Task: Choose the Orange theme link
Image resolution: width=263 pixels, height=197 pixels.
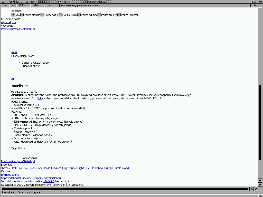Action: tap(109, 168)
